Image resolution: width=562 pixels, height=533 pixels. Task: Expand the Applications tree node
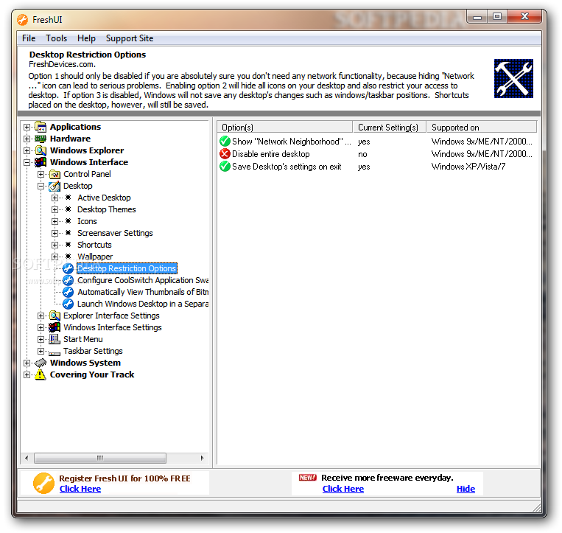coord(27,127)
